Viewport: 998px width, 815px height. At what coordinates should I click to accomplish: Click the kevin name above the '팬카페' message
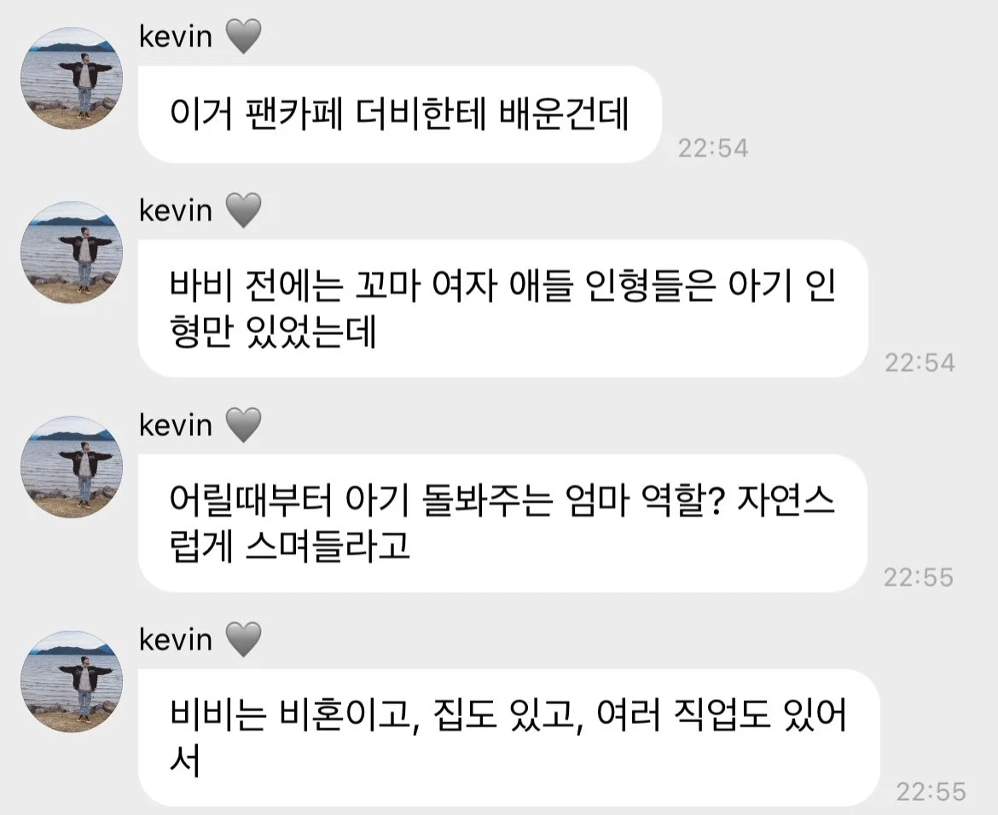click(x=176, y=37)
